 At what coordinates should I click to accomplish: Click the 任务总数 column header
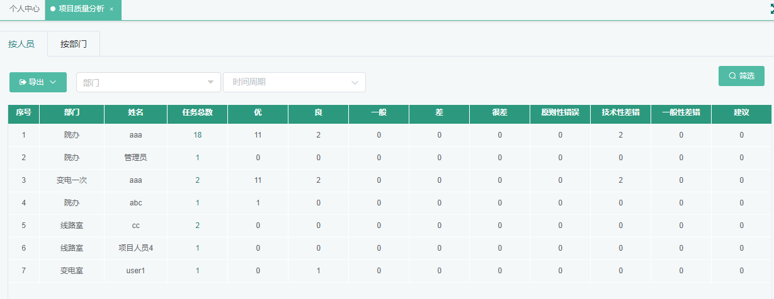coord(197,113)
